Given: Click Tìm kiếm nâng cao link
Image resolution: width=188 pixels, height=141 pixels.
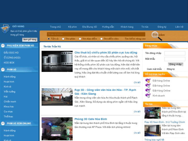Looking at the screenshot, I should (135, 39).
